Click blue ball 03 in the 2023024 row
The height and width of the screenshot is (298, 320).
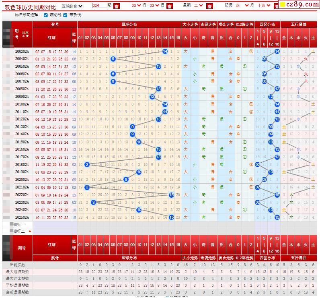pyautogui.click(x=93, y=202)
